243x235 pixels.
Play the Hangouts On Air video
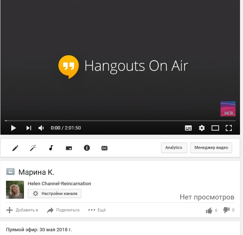[13, 128]
